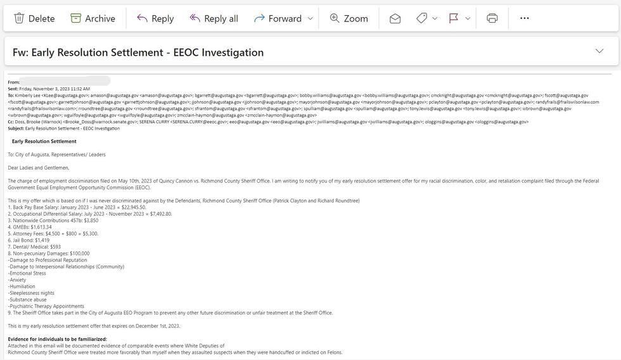Click Reply all button
Viewport: 621px width, 360px height.
point(214,18)
